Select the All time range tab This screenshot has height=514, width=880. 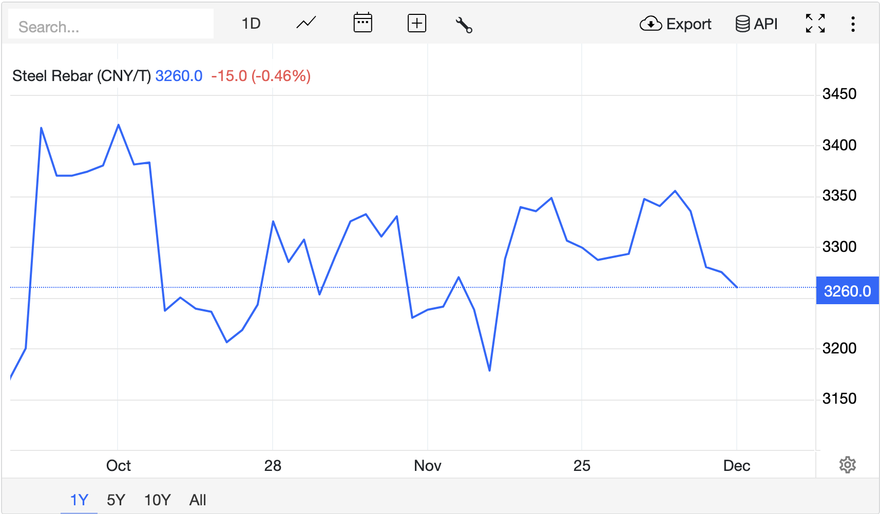pos(198,500)
